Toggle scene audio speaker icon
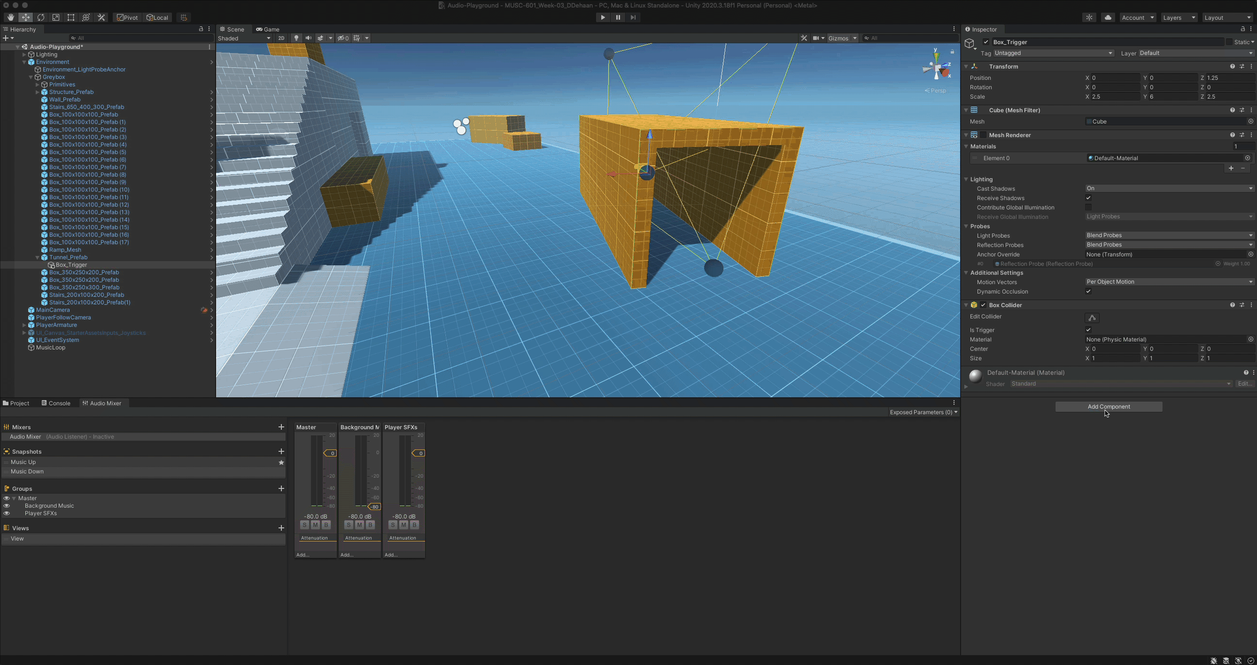The height and width of the screenshot is (665, 1257). (309, 38)
